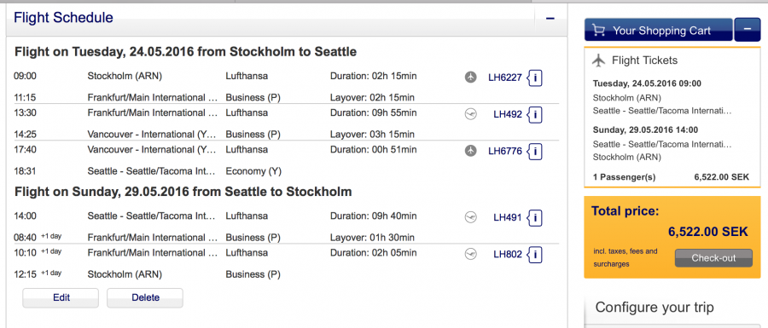Viewport: 768px width, 328px height.
Task: Collapse the Your Shopping Cart panel
Action: pos(748,29)
